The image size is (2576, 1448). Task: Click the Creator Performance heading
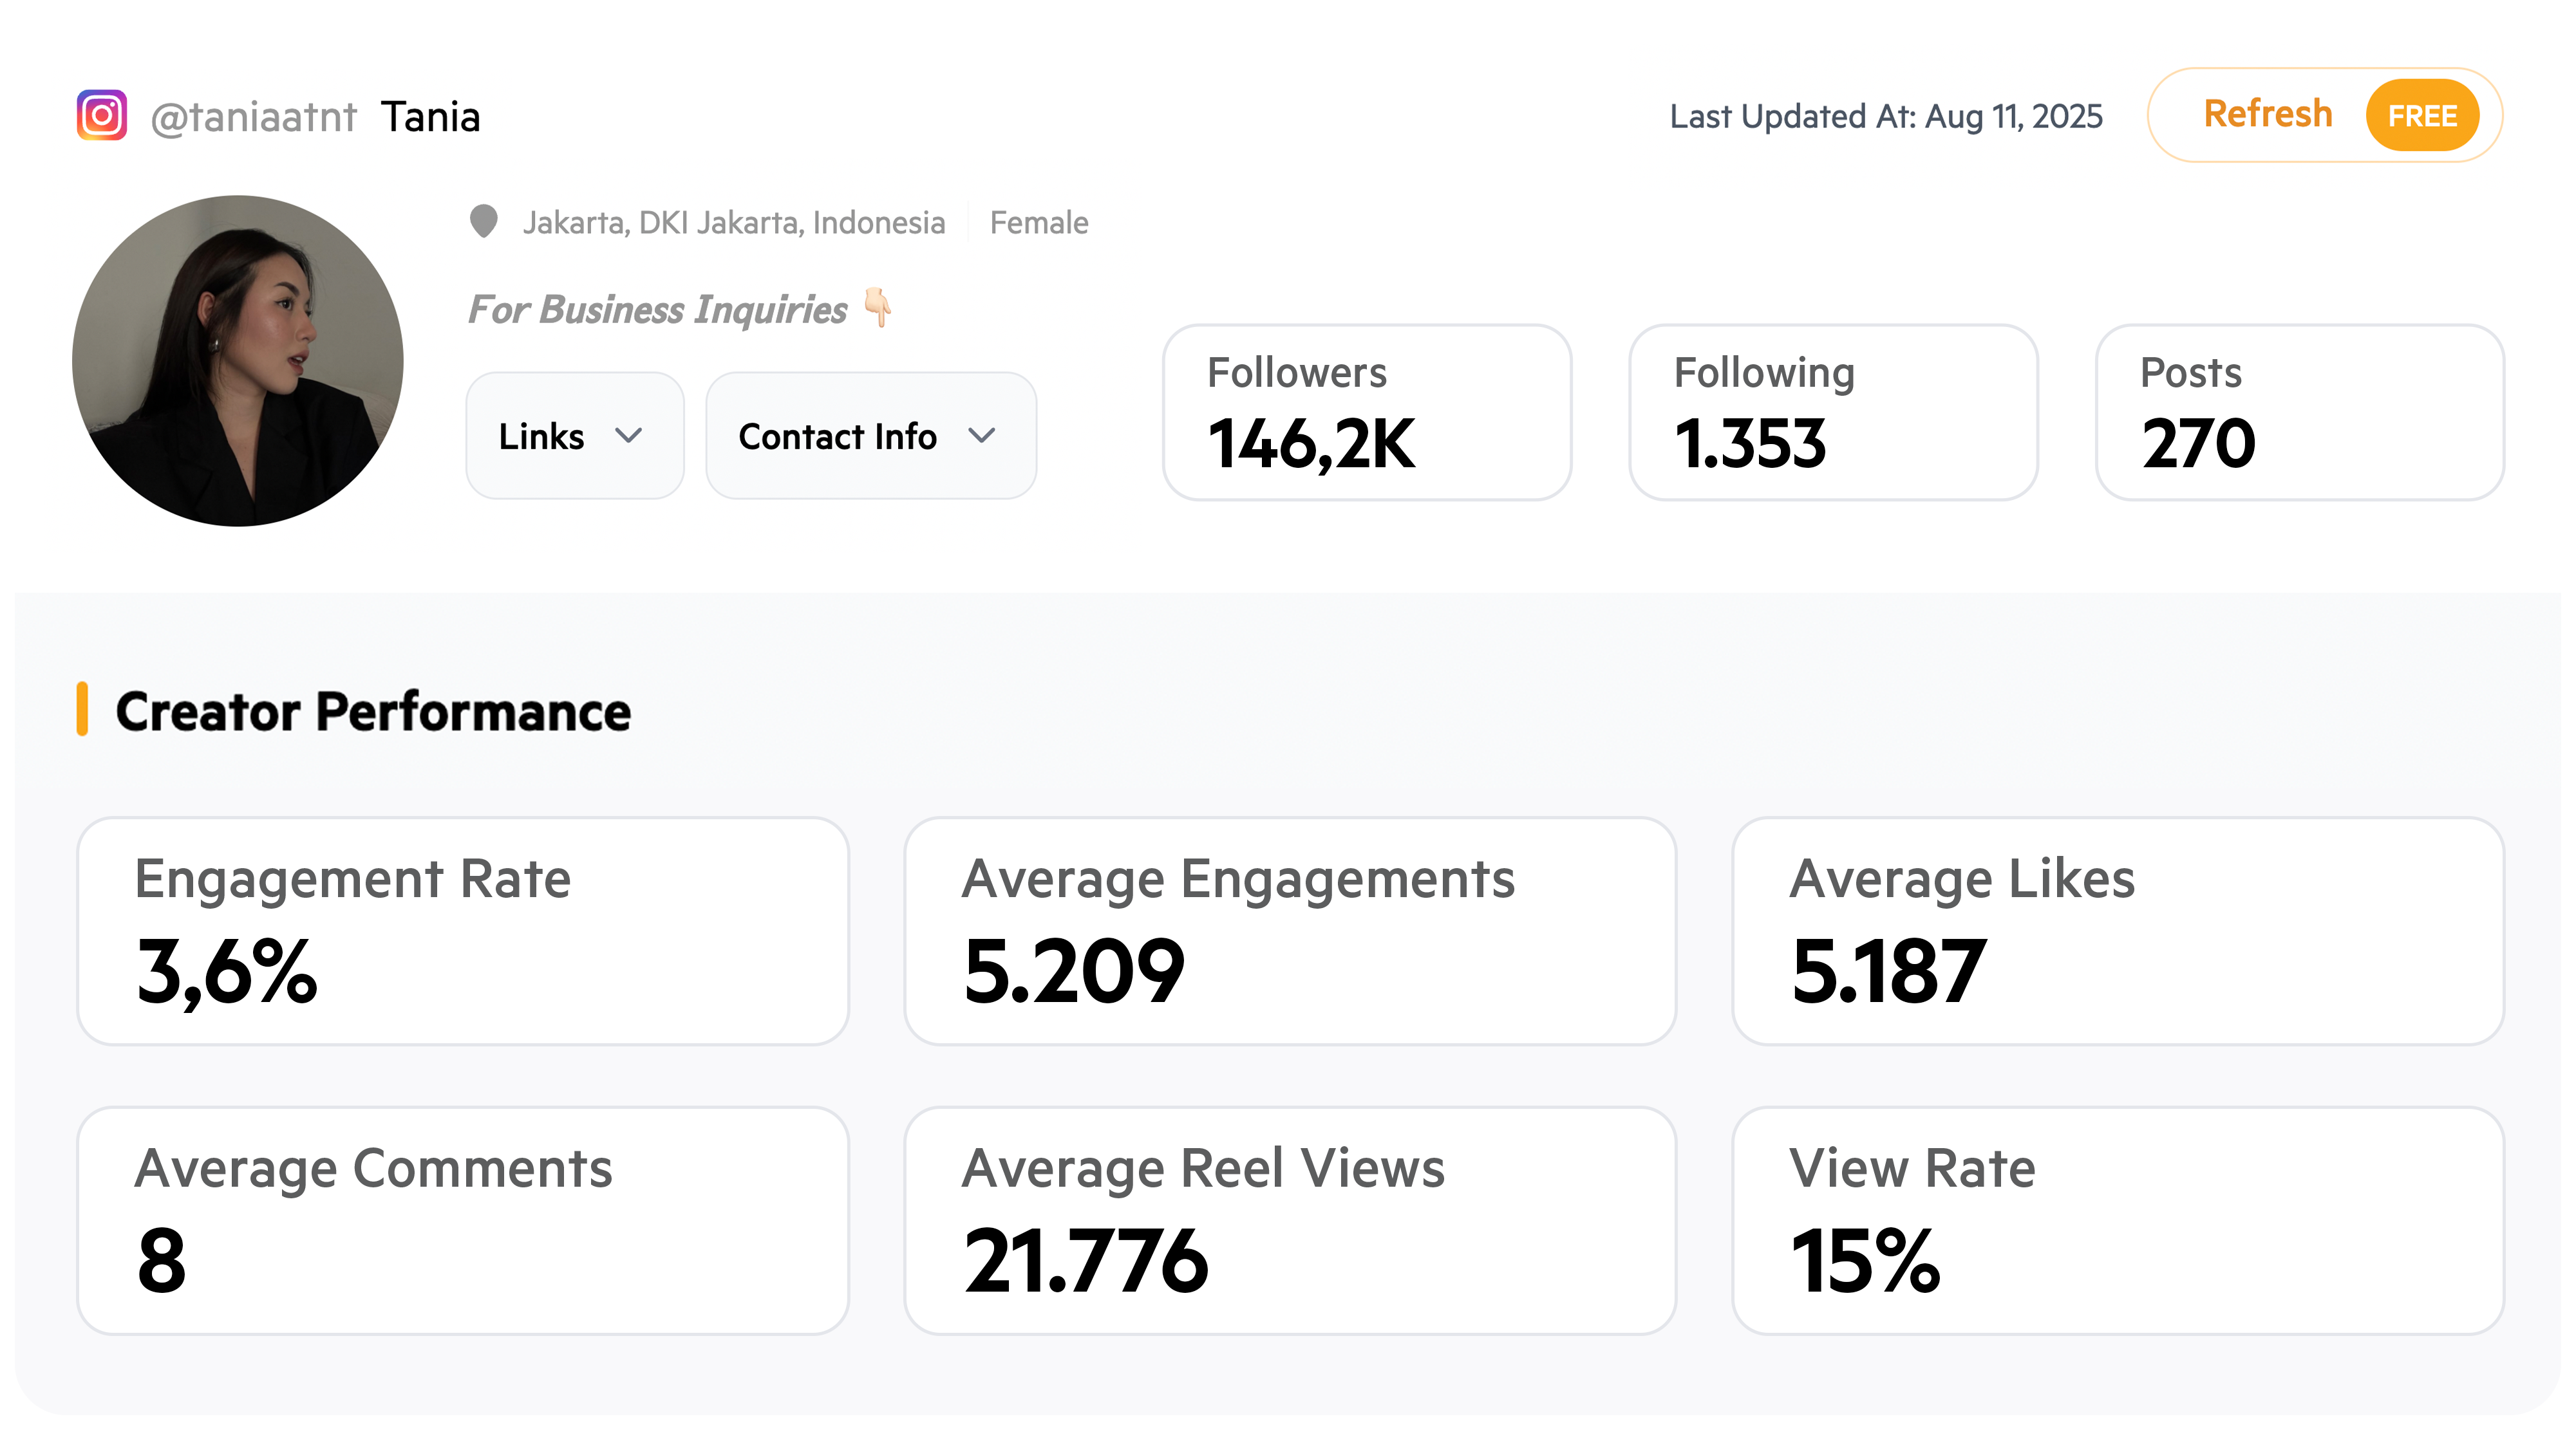click(373, 712)
